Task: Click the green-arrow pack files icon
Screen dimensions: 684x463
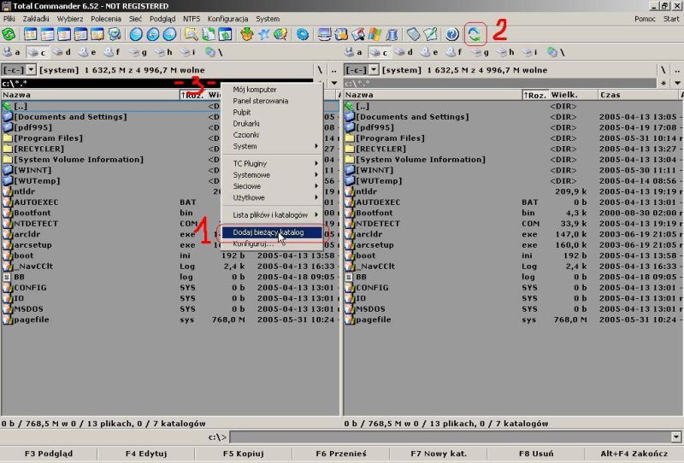Action: coord(247,34)
